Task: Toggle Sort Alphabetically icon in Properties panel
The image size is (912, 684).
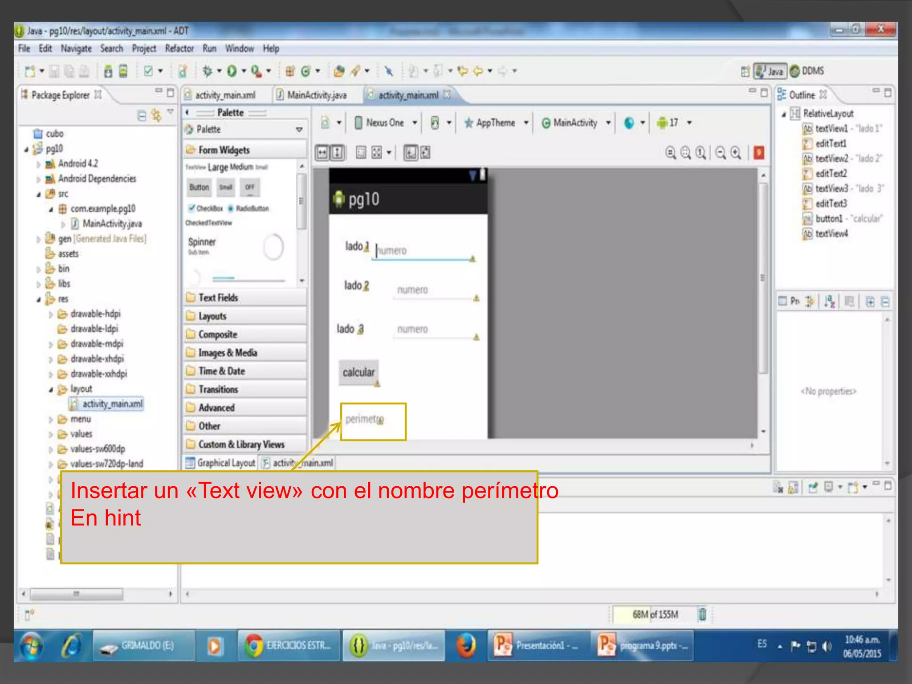Action: [829, 302]
